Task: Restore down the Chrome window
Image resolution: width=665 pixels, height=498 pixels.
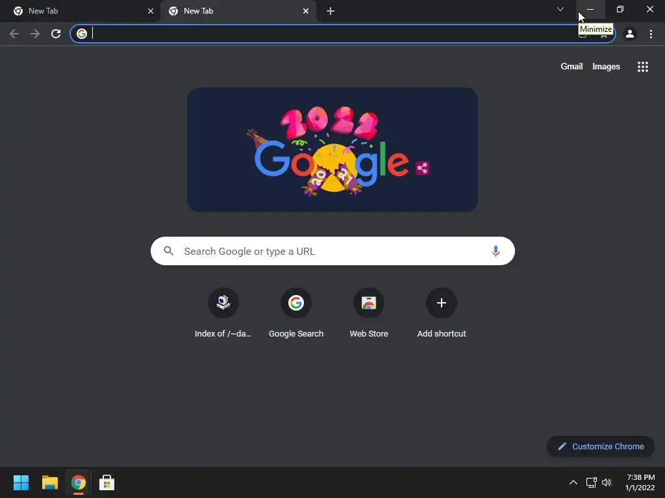Action: [x=620, y=9]
